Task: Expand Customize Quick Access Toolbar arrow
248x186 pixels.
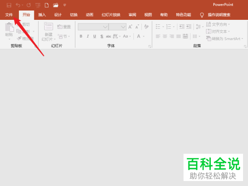Action: pyautogui.click(x=64, y=5)
